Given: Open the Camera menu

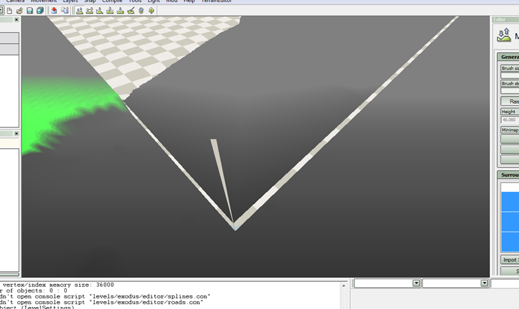Looking at the screenshot, I should tap(15, 1).
